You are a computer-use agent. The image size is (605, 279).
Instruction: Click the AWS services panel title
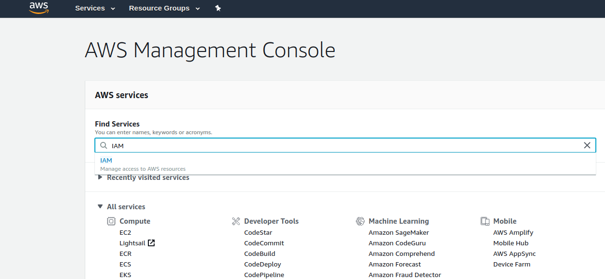tap(121, 95)
